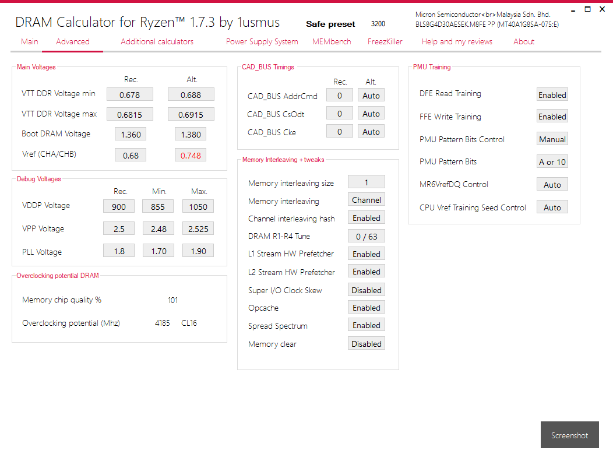Click FFE Write Training Enabled field

[552, 116]
